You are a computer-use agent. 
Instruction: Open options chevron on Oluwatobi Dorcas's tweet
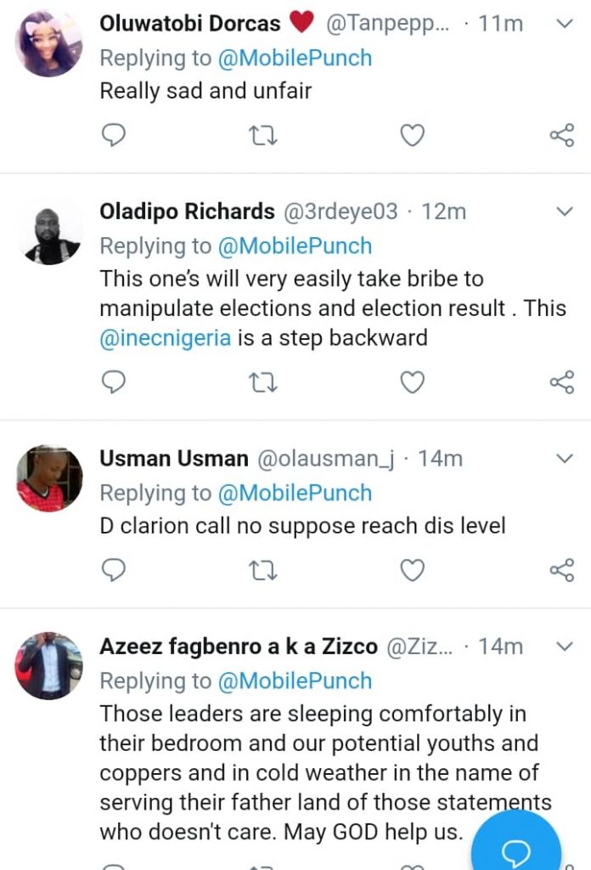[x=565, y=24]
